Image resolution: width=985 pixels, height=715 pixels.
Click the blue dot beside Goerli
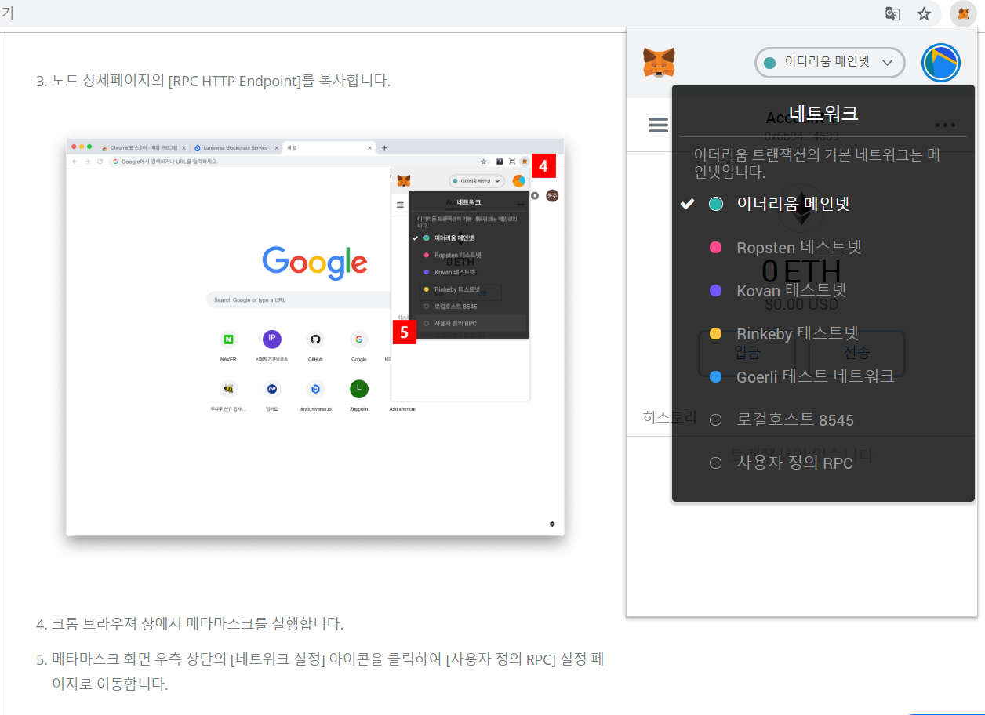(715, 376)
